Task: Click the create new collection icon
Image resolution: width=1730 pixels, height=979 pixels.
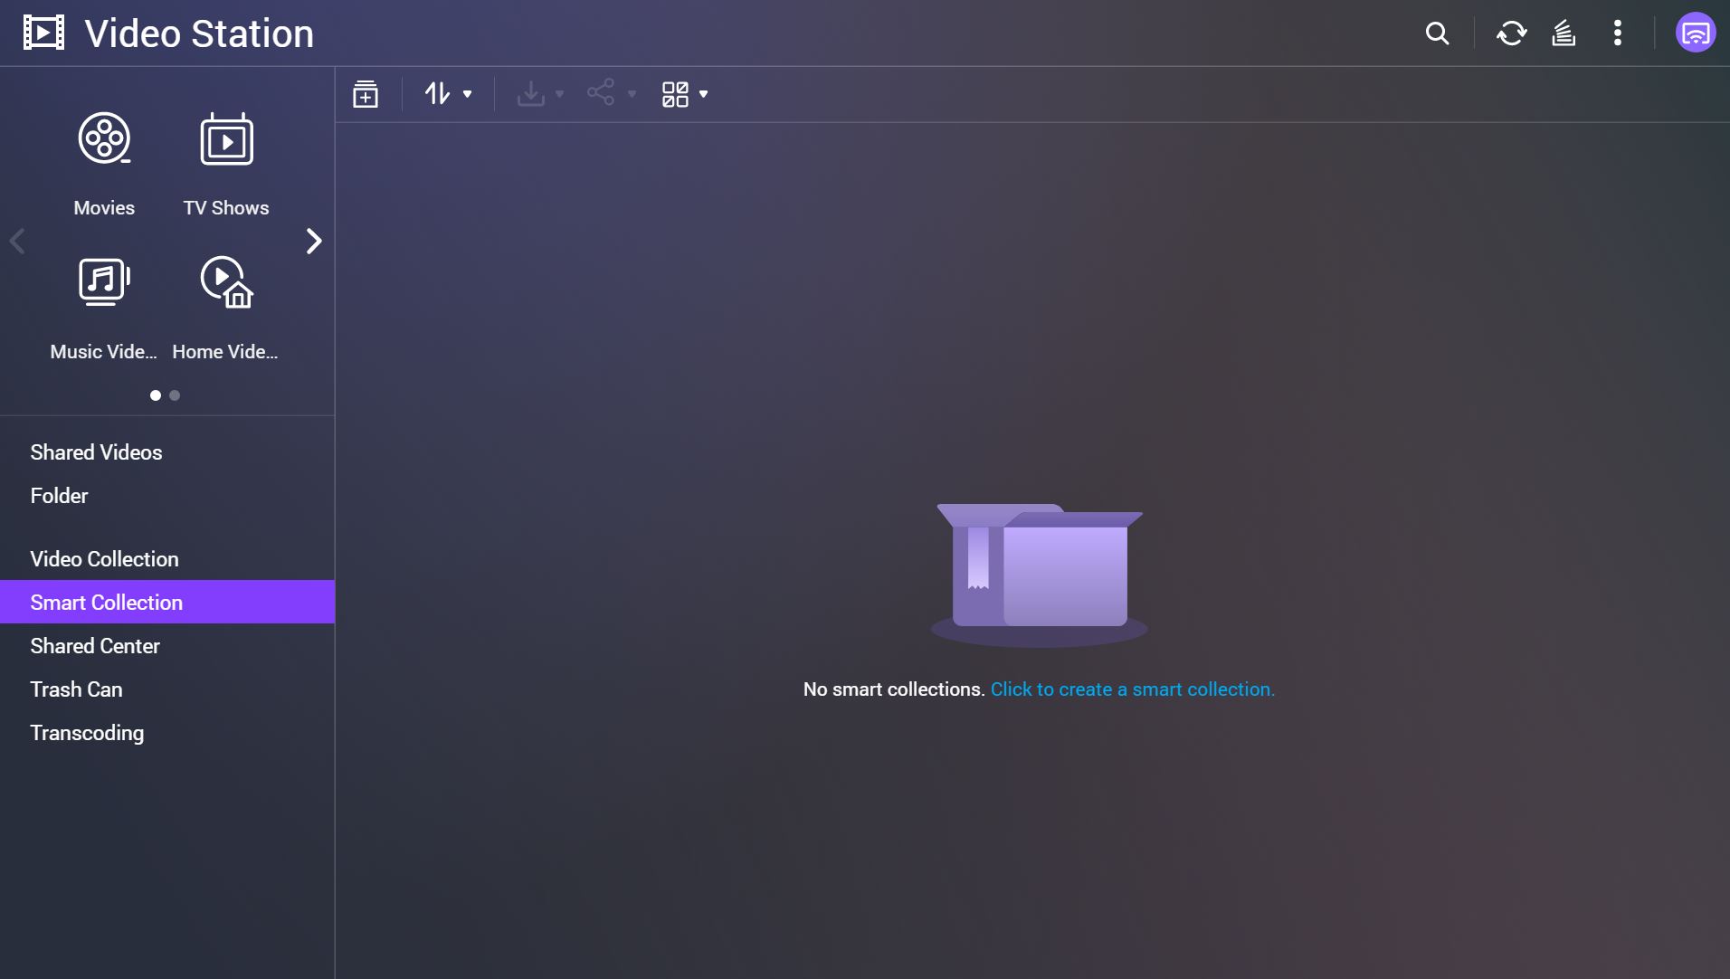Action: (x=366, y=93)
